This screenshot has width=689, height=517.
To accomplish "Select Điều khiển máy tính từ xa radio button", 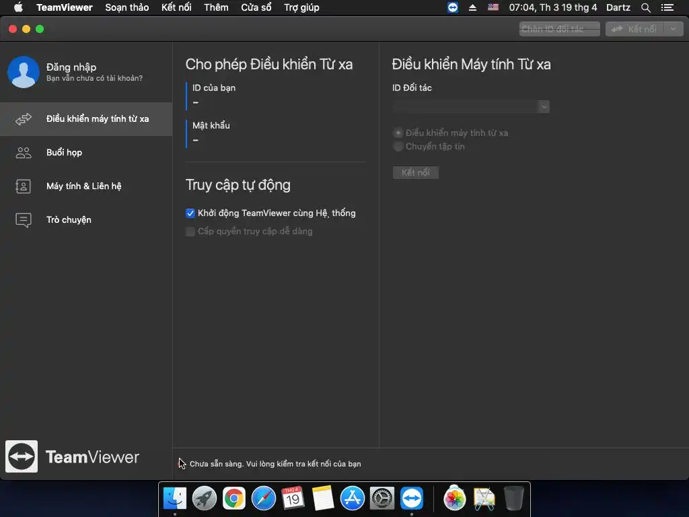I will pyautogui.click(x=398, y=133).
